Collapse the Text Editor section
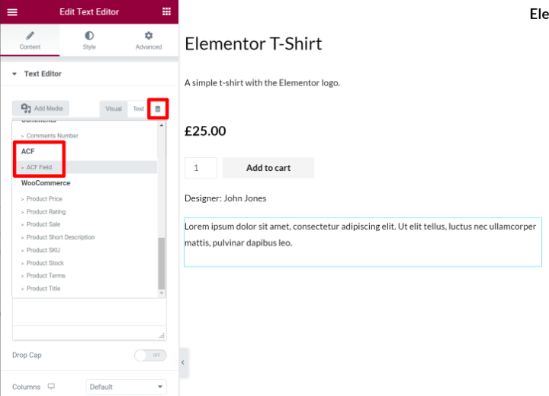The height and width of the screenshot is (396, 549). pos(14,74)
